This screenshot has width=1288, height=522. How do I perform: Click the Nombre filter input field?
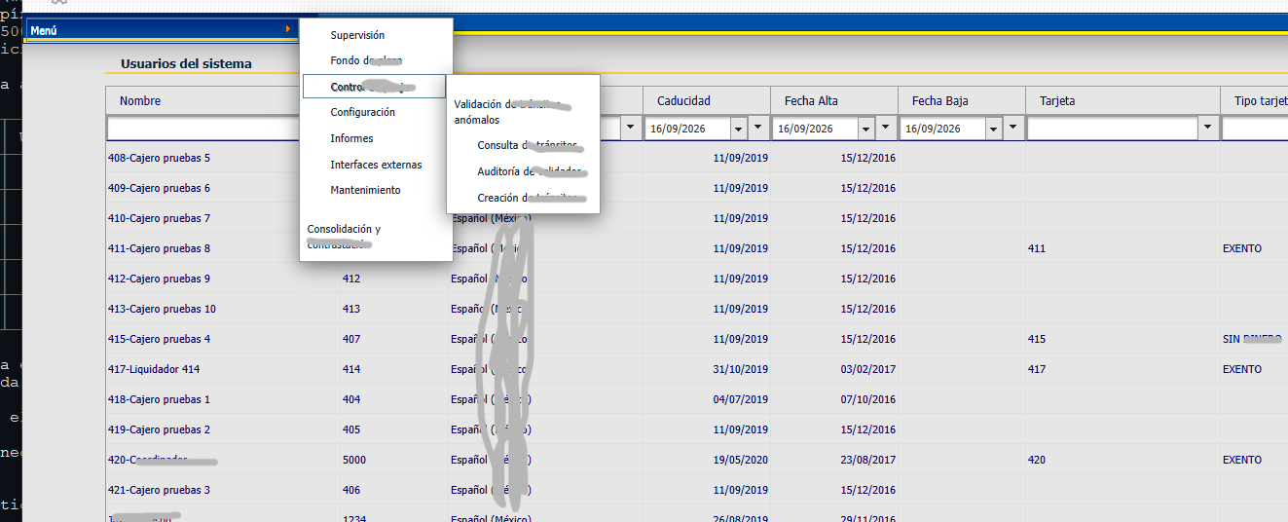[x=203, y=129]
